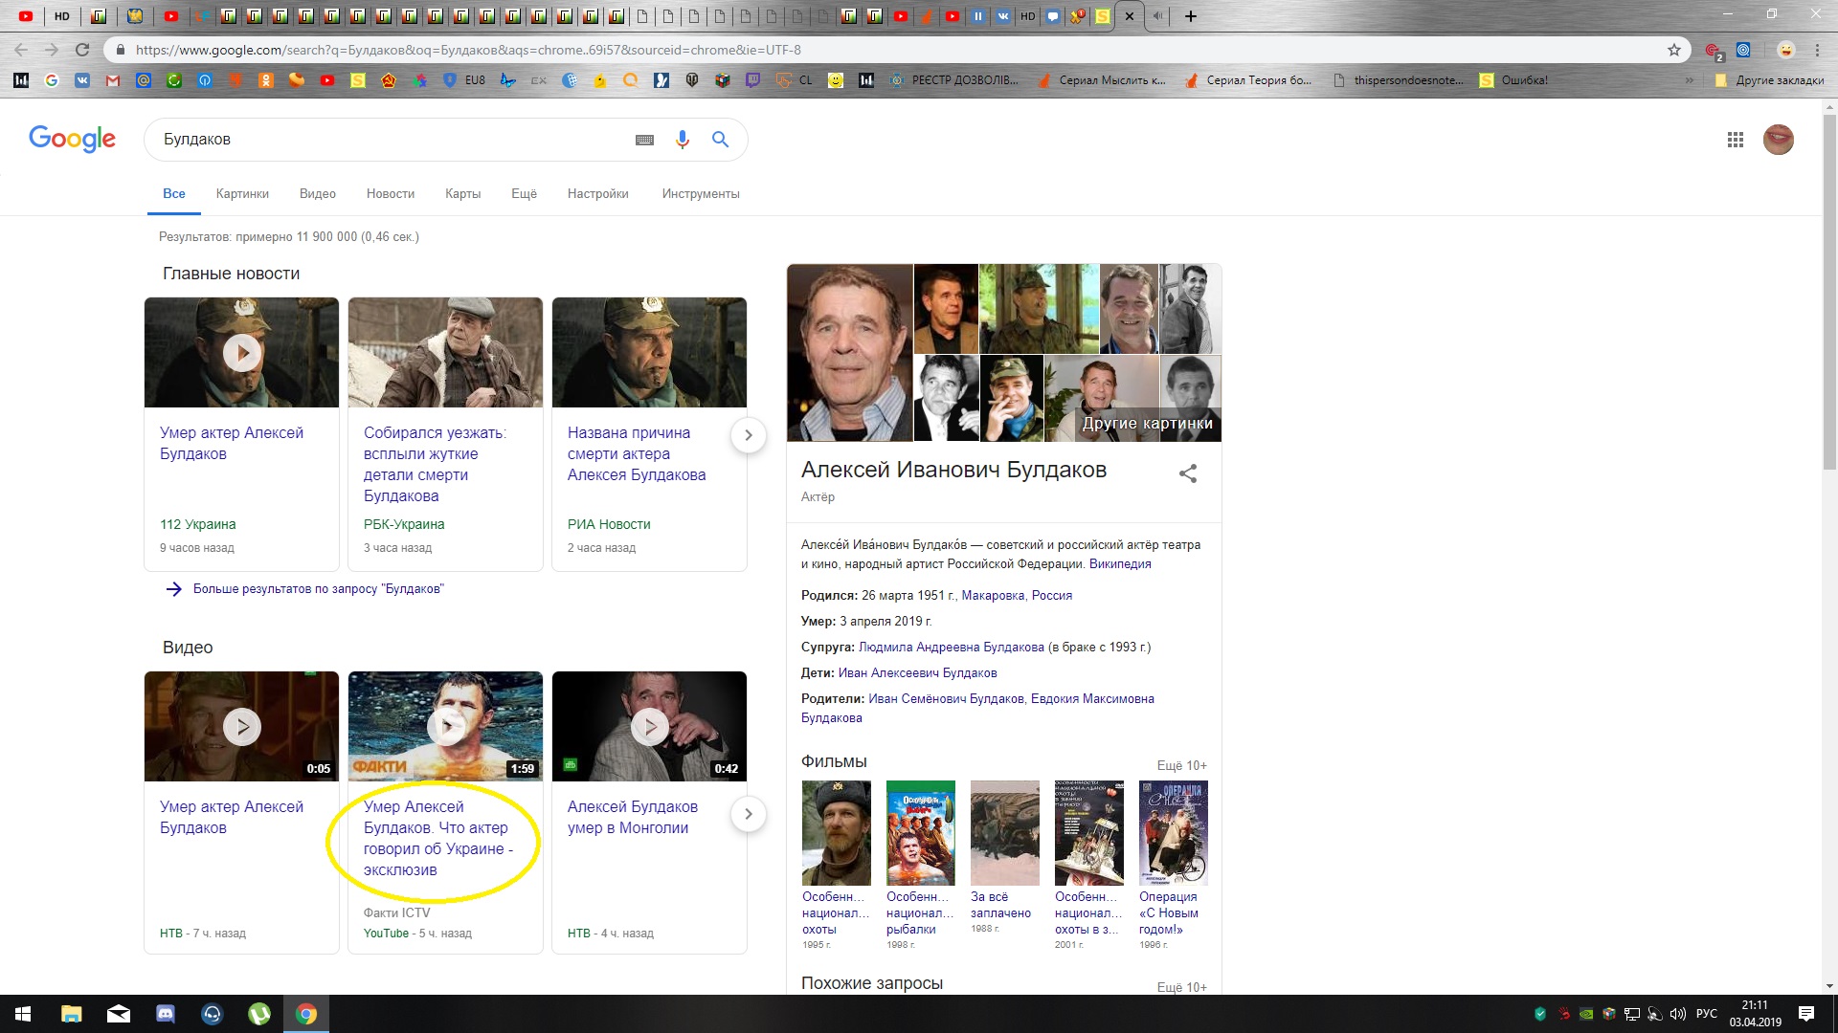Click the voice search microphone icon
1838x1033 pixels.
pos(682,140)
